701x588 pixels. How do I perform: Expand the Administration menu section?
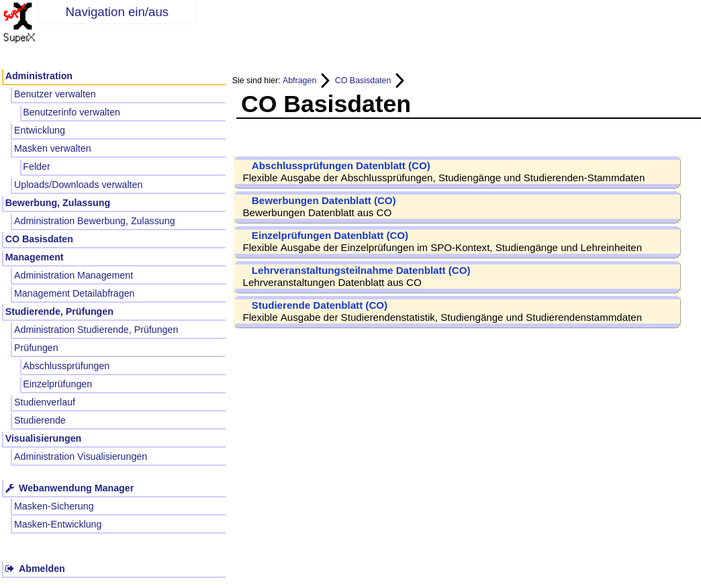click(39, 76)
